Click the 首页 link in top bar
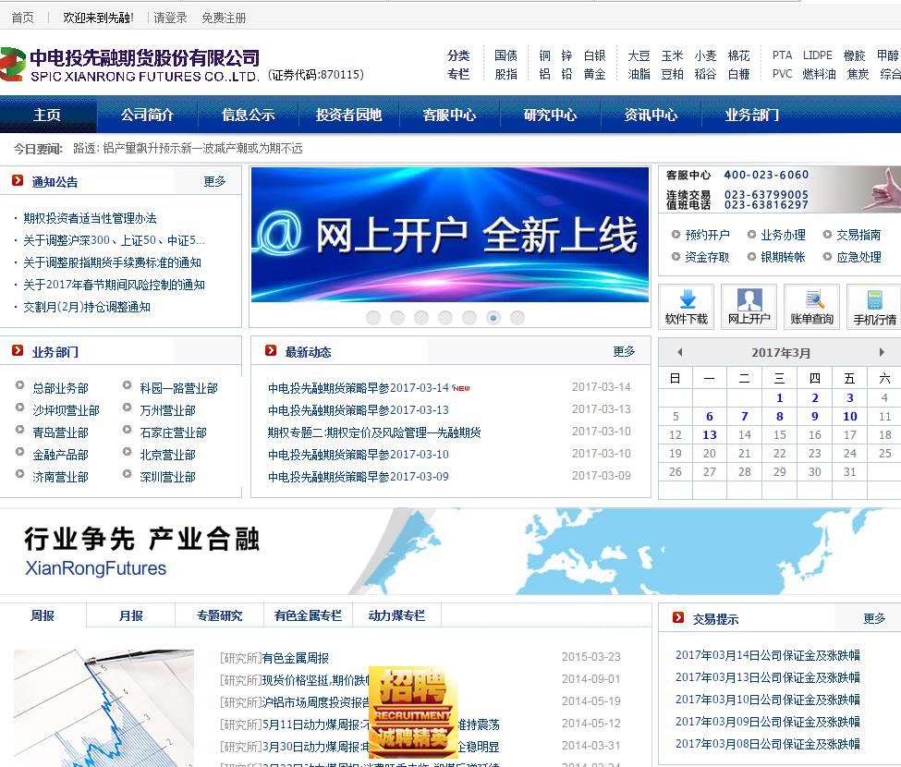 point(22,18)
